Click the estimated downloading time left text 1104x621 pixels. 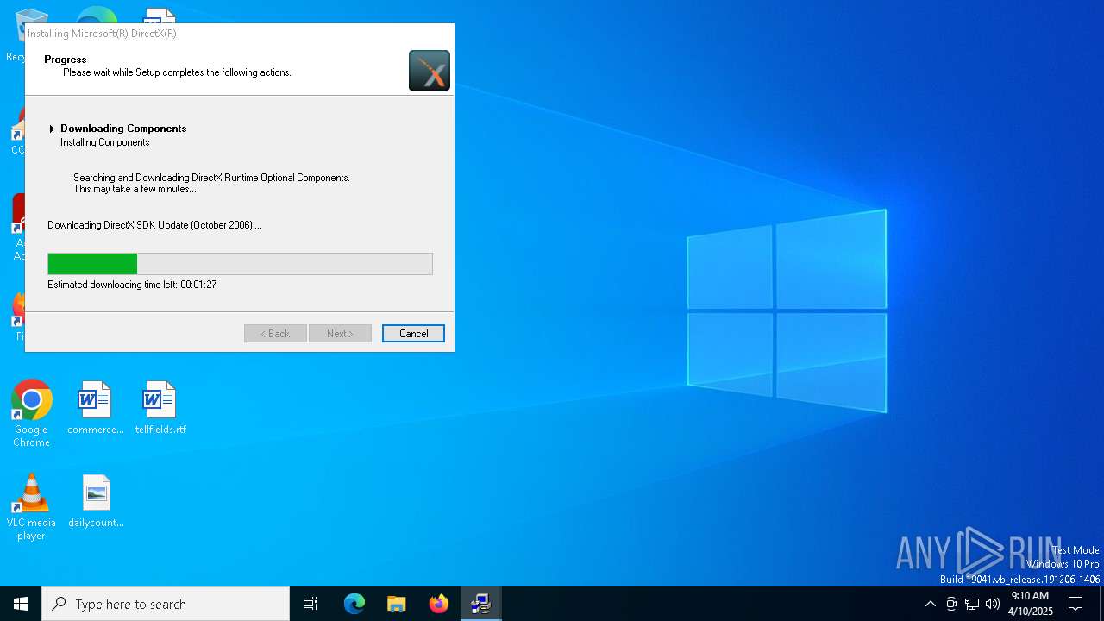pos(132,285)
